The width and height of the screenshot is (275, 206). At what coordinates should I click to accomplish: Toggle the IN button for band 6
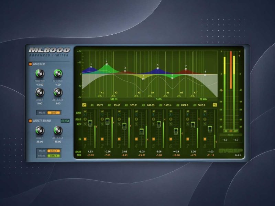pos(170,139)
